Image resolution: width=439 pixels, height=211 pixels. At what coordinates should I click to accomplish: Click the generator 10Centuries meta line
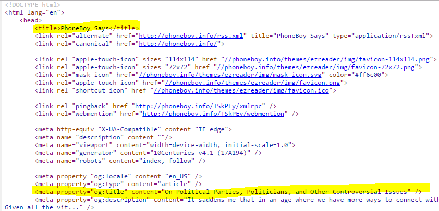click(x=144, y=153)
